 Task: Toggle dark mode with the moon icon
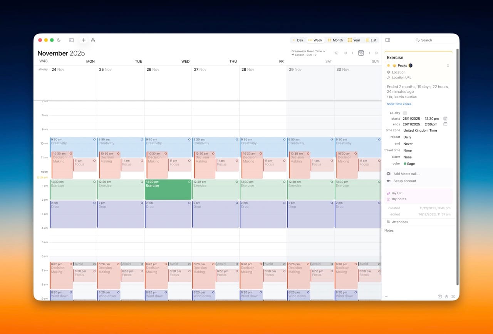click(x=59, y=40)
